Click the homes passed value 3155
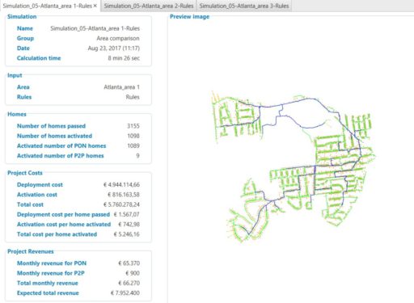Image resolution: width=414 pixels, height=303 pixels. coord(133,126)
